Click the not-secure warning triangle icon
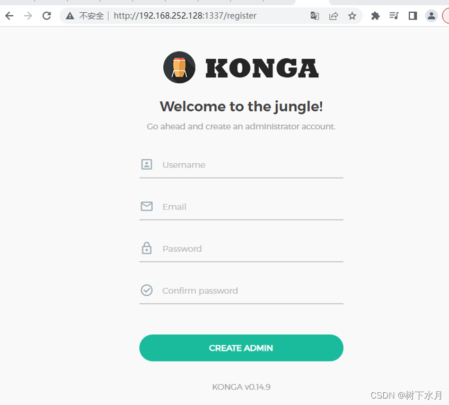449x405 pixels. 70,16
